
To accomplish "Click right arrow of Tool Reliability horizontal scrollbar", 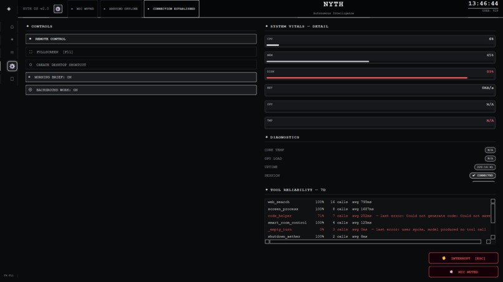I will pyautogui.click(x=488, y=242).
